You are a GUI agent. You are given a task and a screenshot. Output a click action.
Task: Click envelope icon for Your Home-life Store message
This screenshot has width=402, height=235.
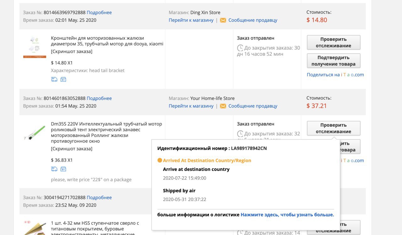(x=223, y=106)
